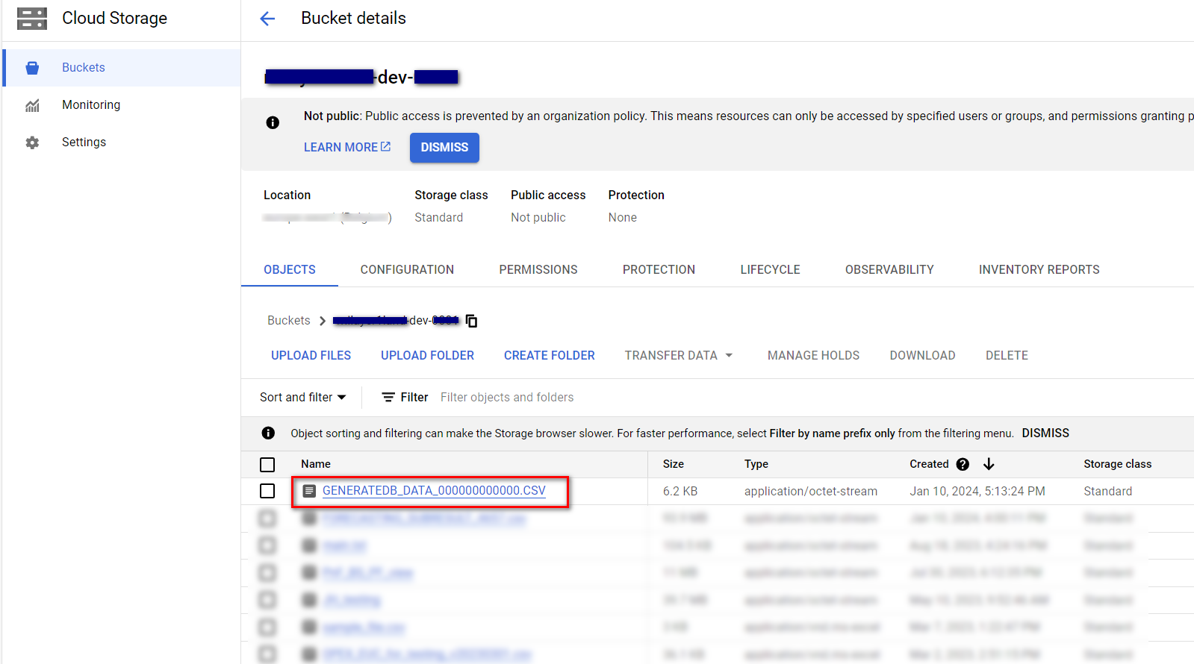Click the Created column sort arrow
1194x664 pixels.
[x=989, y=464]
